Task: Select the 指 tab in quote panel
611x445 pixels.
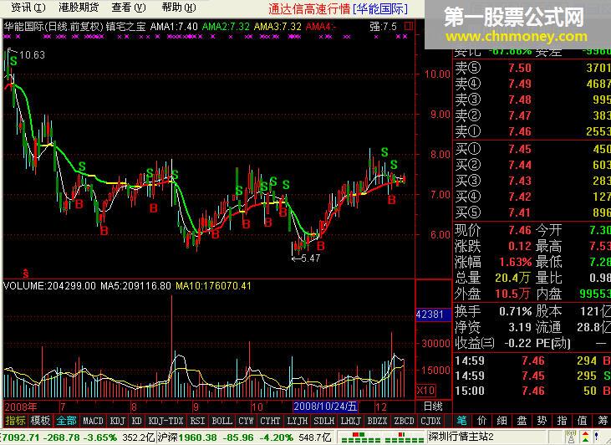Action: 562,421
